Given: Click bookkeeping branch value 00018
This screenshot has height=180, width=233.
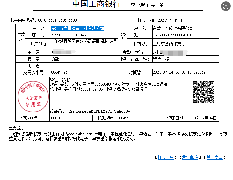Looking at the screenshot, I should click(x=55, y=118).
